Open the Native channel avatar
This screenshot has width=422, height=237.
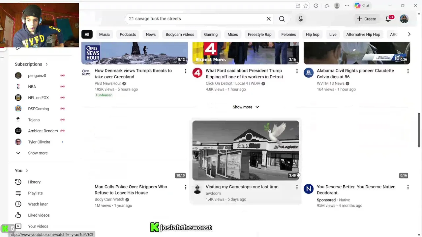pos(308,189)
